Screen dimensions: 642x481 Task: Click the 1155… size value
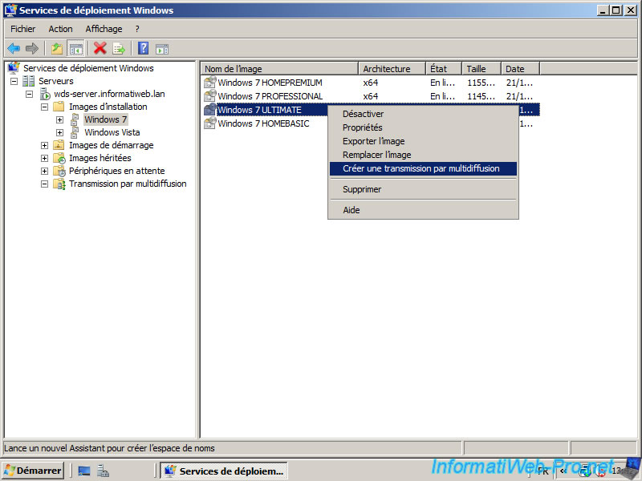(481, 83)
